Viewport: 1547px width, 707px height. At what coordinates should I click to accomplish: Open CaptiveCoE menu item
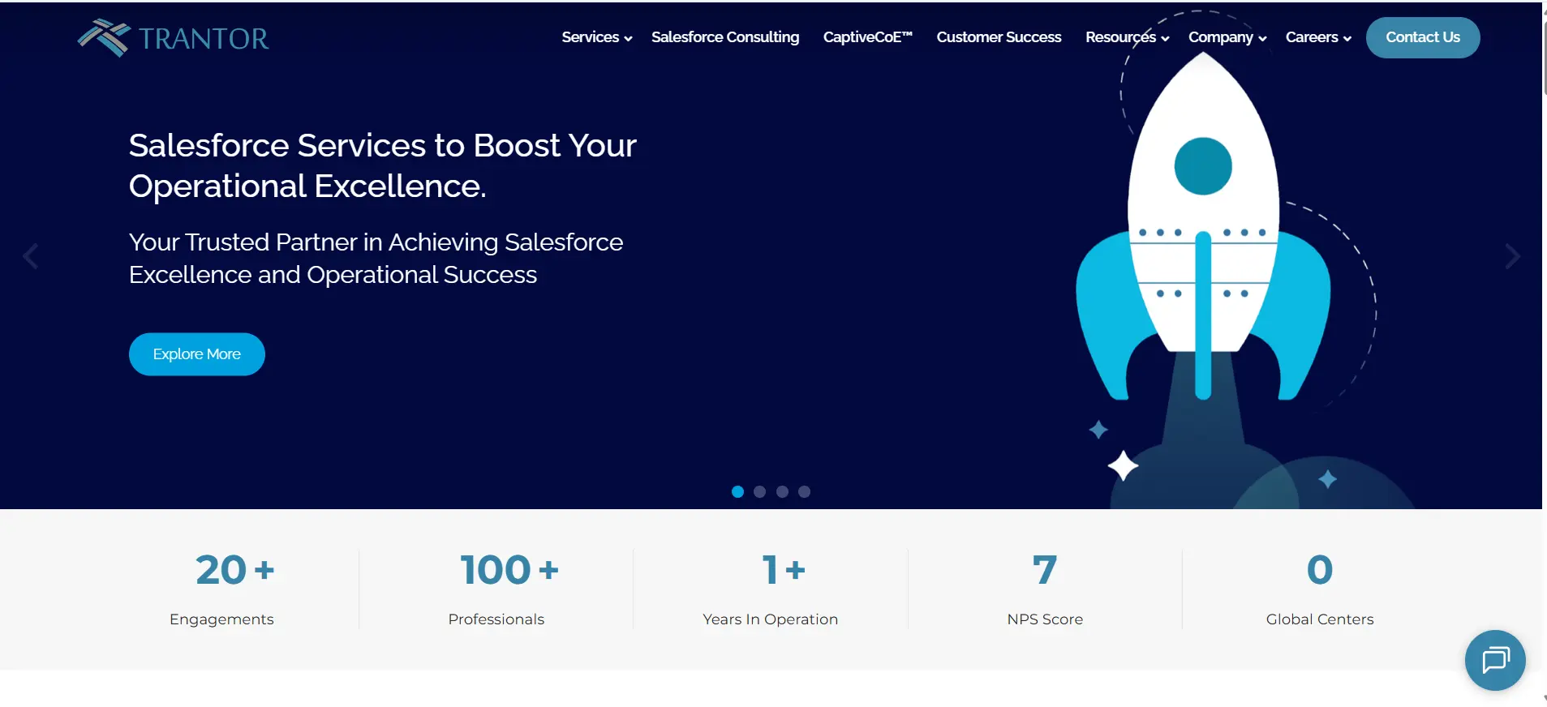[x=868, y=37]
